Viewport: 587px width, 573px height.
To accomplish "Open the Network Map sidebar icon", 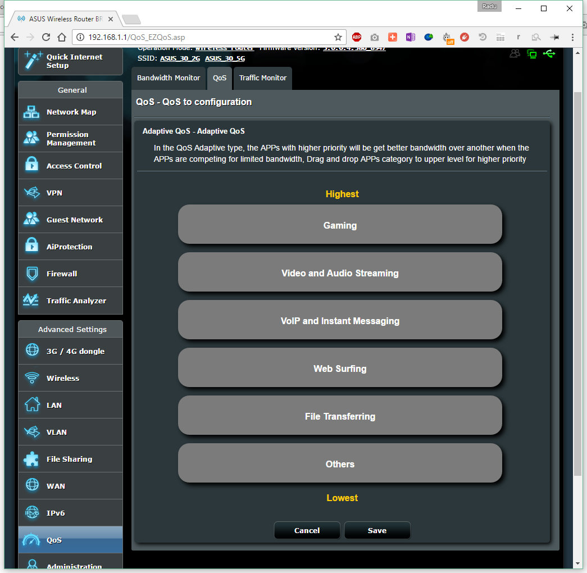I will tap(31, 112).
